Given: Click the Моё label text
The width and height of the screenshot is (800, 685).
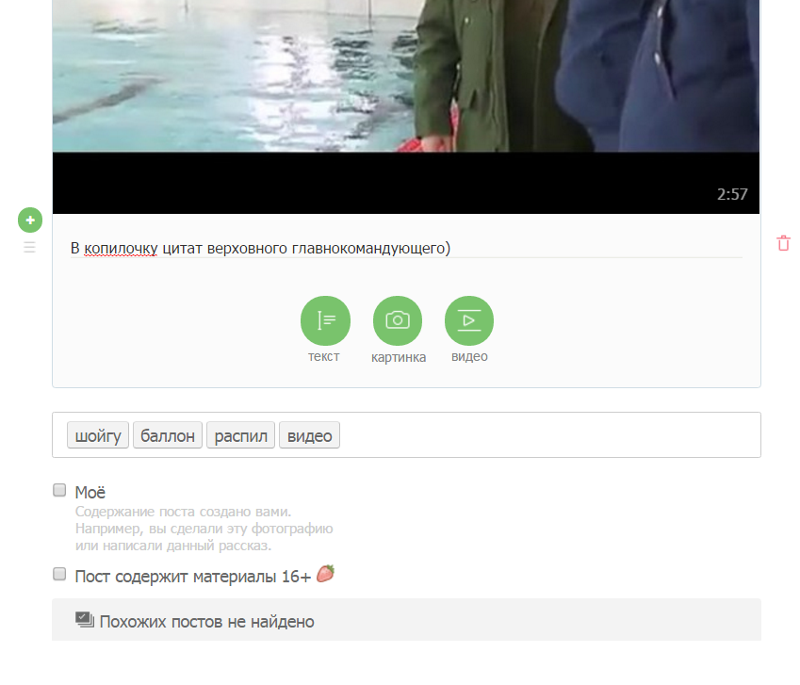Looking at the screenshot, I should [x=90, y=492].
